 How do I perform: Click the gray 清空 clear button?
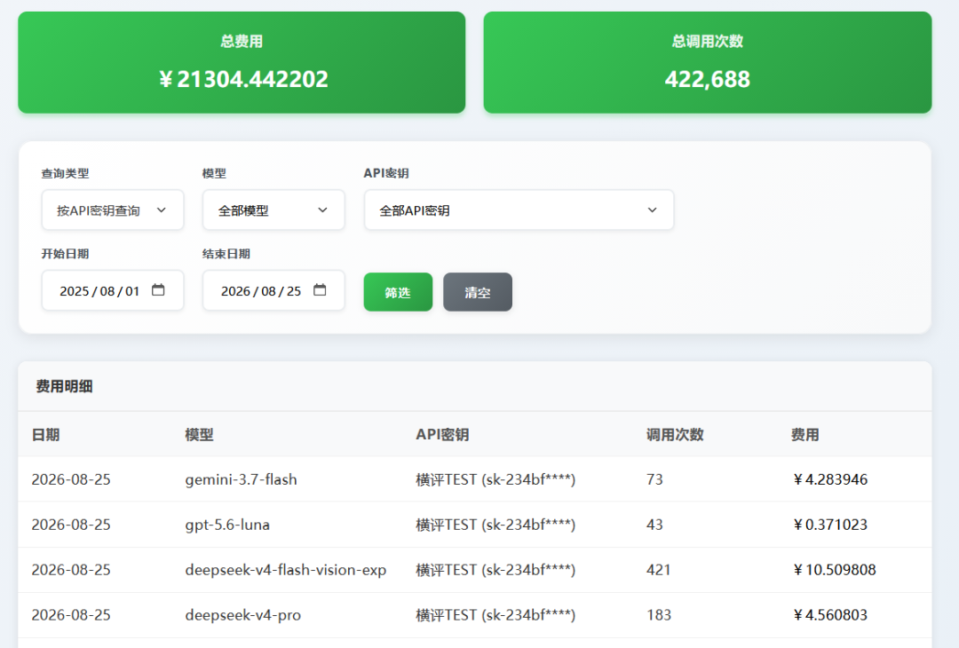pyautogui.click(x=478, y=292)
